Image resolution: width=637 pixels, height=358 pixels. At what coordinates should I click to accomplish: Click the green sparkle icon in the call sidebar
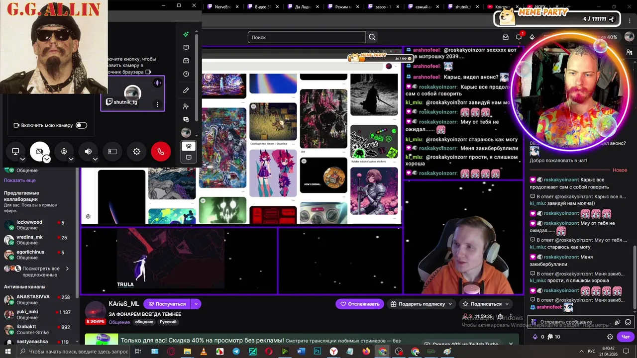(x=186, y=34)
